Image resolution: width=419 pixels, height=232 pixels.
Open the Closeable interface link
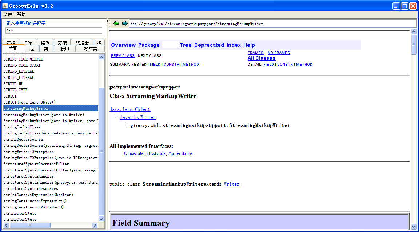134,153
